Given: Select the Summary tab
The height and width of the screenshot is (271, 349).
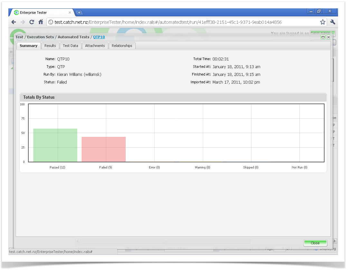Looking at the screenshot, I should (x=29, y=46).
